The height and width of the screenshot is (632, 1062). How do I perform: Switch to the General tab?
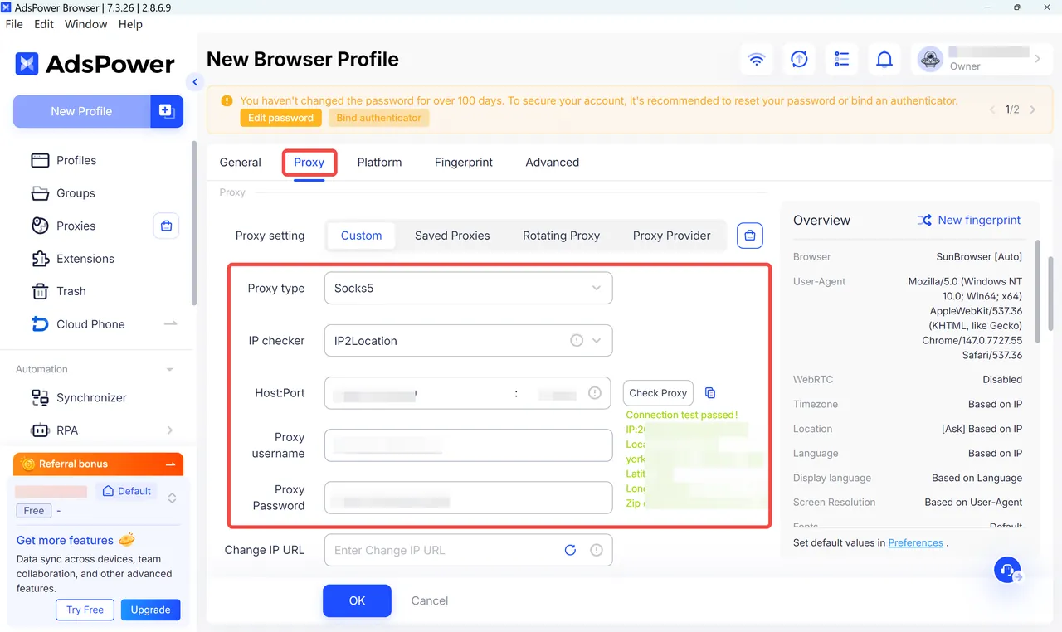pos(241,162)
